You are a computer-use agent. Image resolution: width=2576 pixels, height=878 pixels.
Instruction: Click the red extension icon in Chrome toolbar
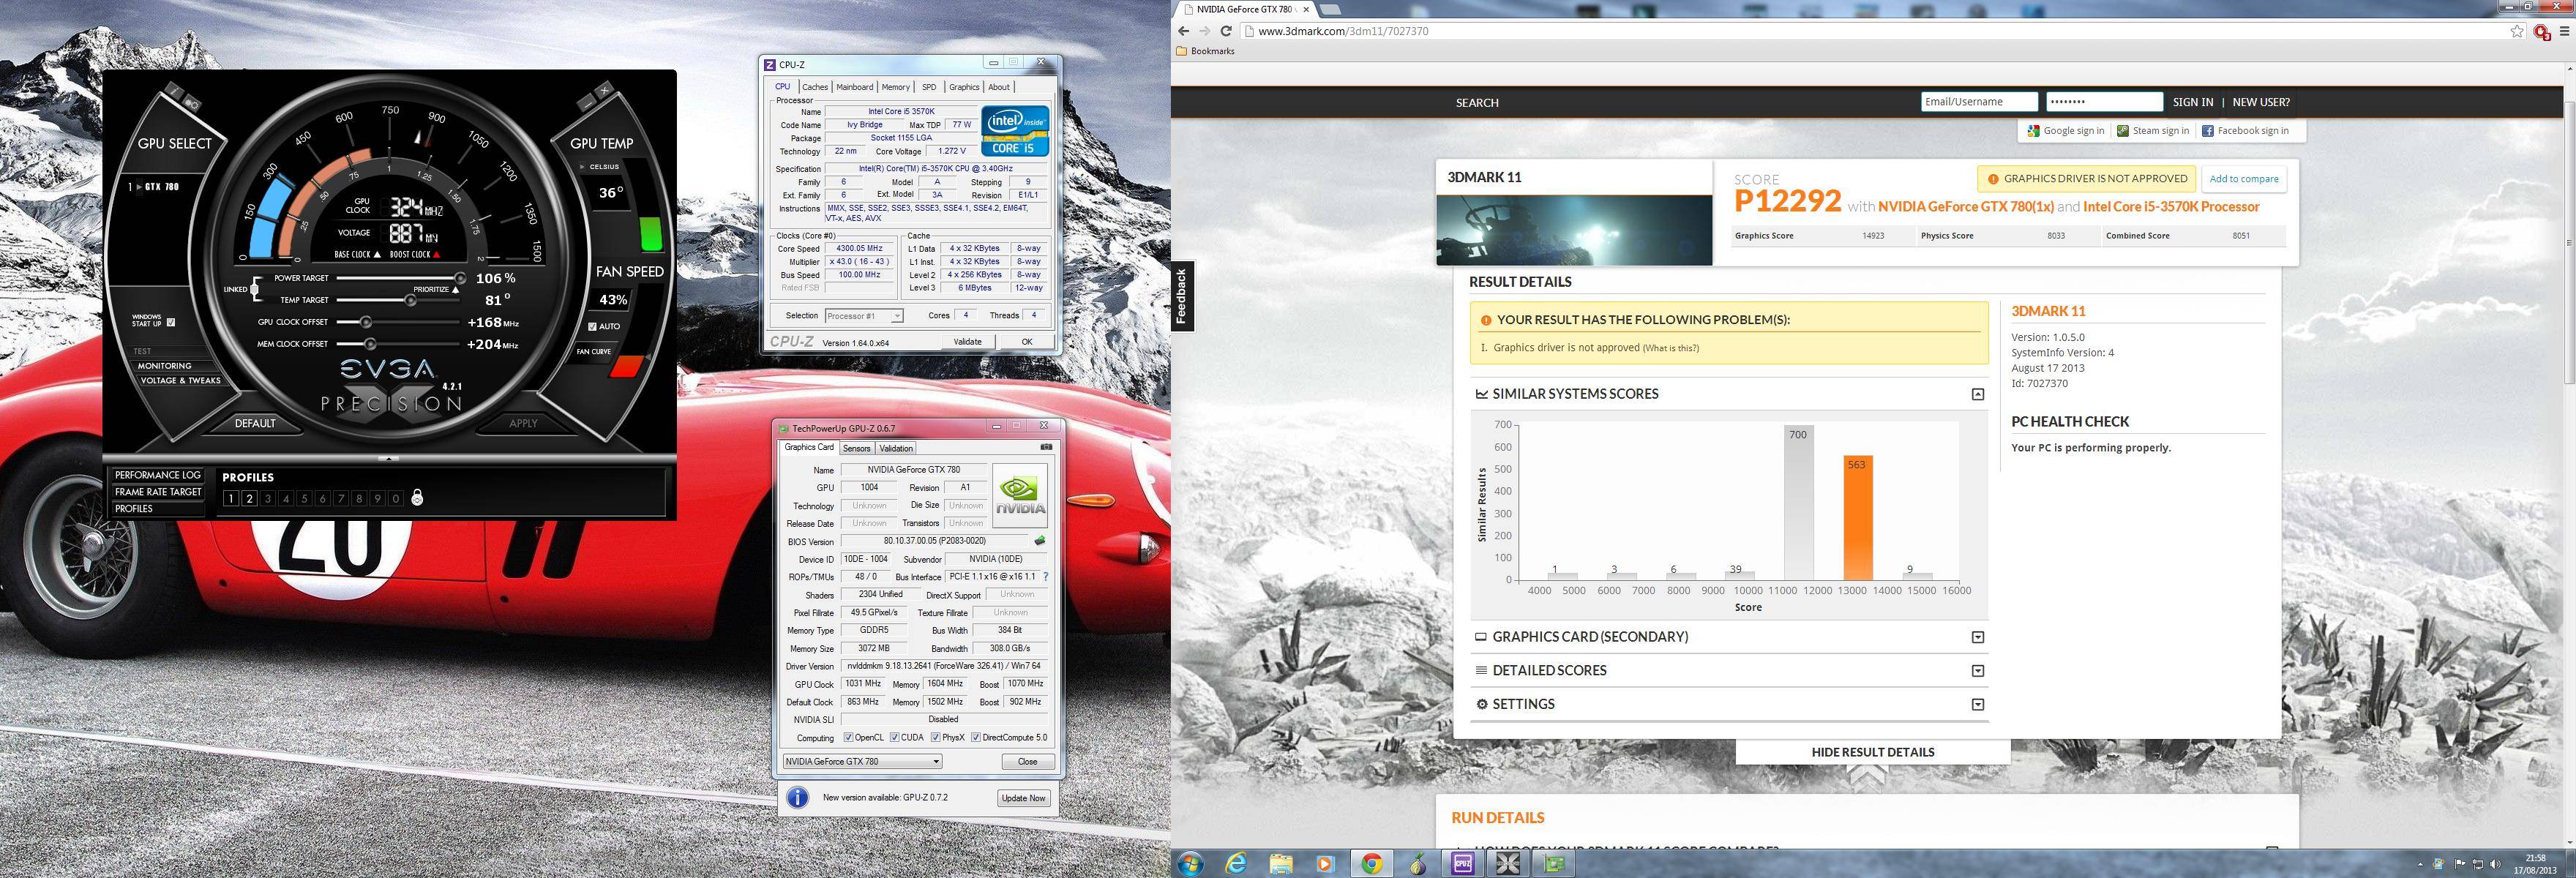pyautogui.click(x=2541, y=31)
